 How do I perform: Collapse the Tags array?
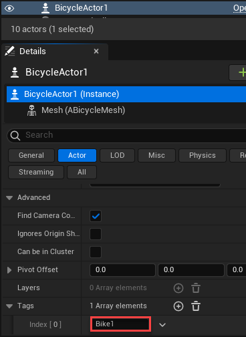(x=9, y=306)
